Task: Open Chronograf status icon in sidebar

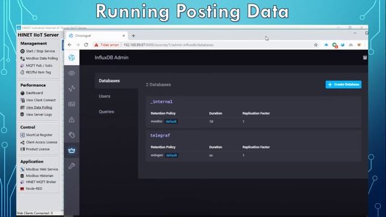Action: click(x=72, y=58)
